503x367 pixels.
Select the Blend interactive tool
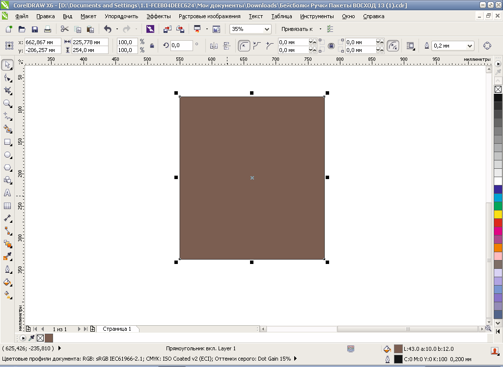click(x=7, y=244)
